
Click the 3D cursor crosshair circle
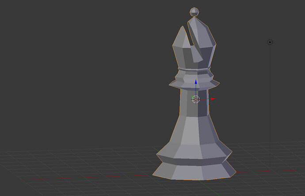(x=196, y=100)
